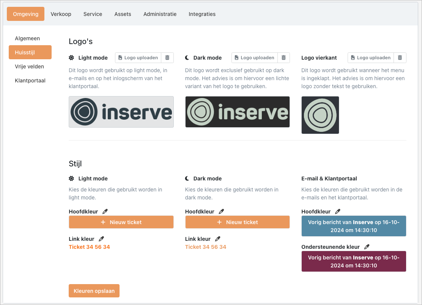Click the E-mail & Klantportaal heading
The width and height of the screenshot is (422, 305).
pos(329,179)
